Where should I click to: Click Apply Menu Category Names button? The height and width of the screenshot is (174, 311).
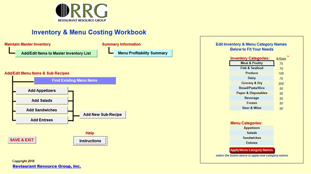tap(252, 150)
